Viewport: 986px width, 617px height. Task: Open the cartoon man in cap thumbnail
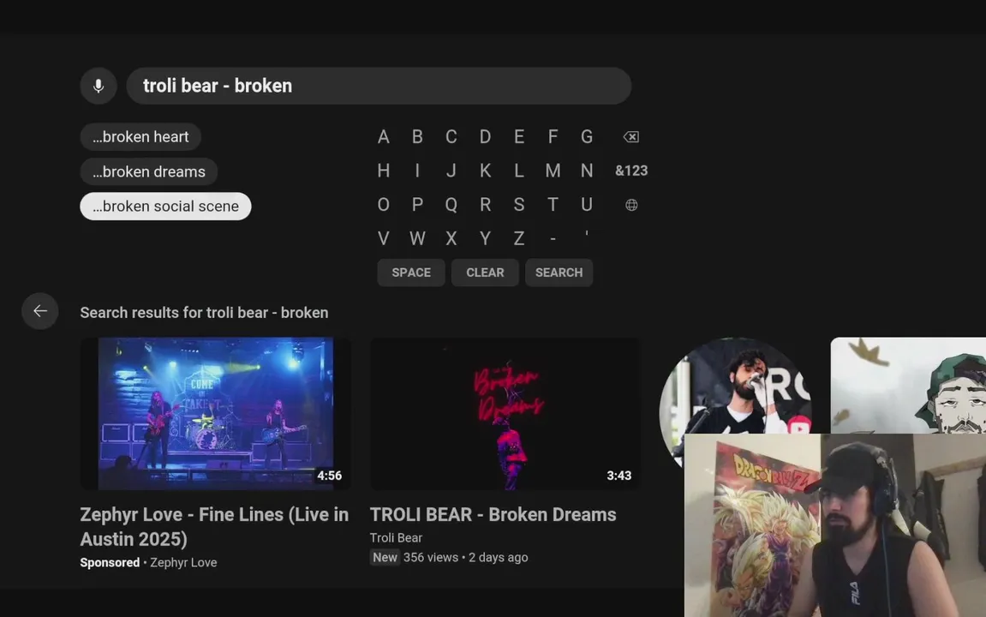coord(908,386)
